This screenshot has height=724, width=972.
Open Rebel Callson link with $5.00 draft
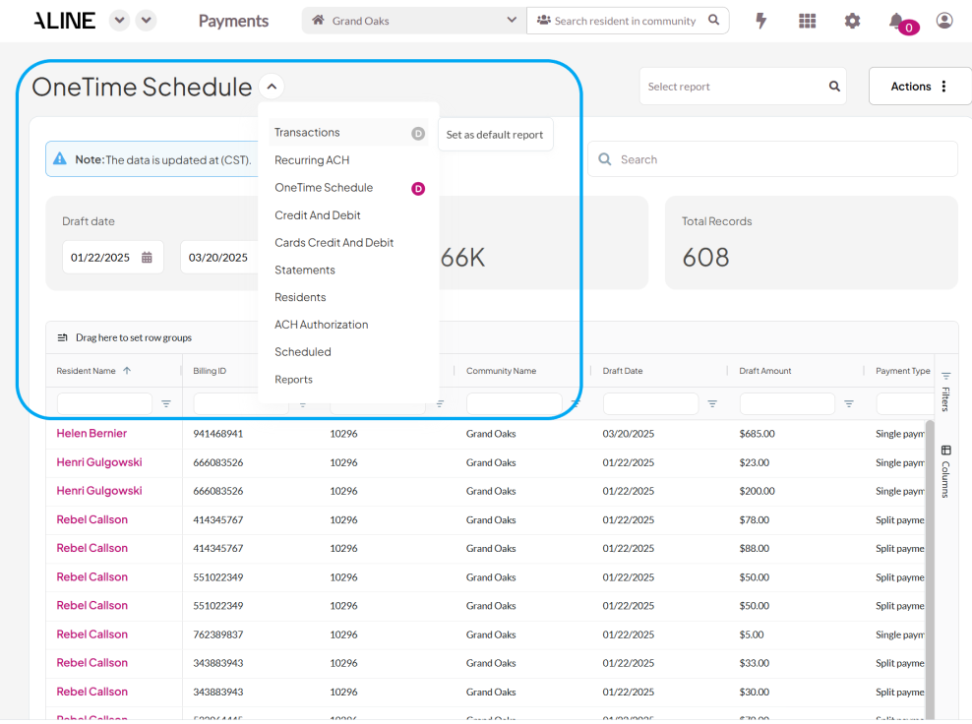coord(91,634)
